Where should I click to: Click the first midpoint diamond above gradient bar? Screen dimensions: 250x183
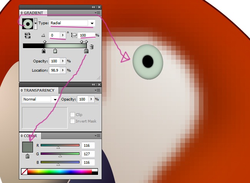pyautogui.click(x=45, y=42)
